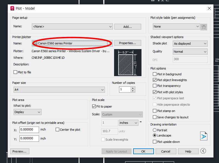The height and width of the screenshot is (163, 219).
Task: Click the collapse dialog arrow icon
Action: pos(203,151)
